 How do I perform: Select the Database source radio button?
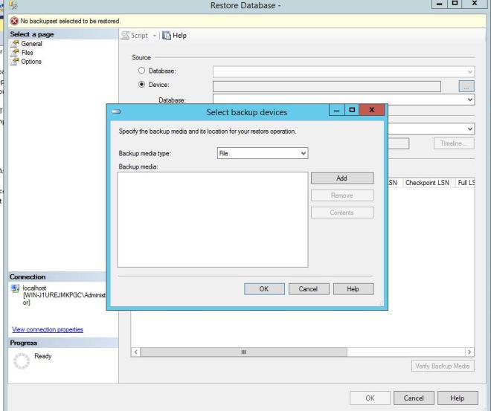coord(141,71)
